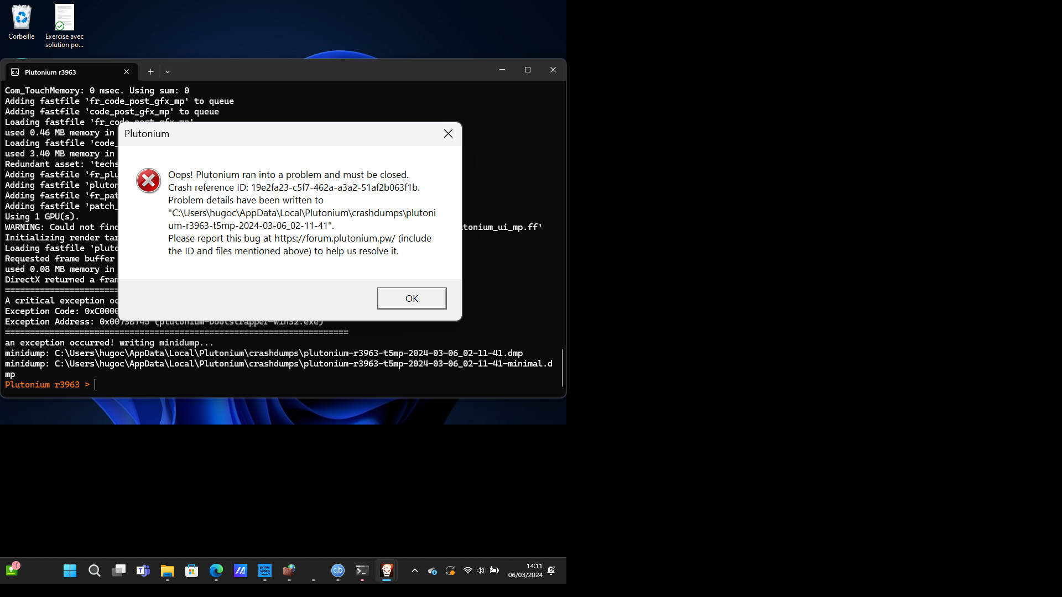Click forum.plutonium.pw URL text in dialog
The height and width of the screenshot is (597, 1062).
(335, 238)
